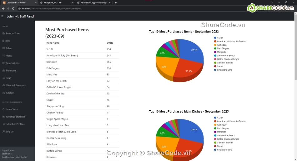The width and height of the screenshot is (297, 161).
Task: Click Johnny's Staff Panel title link
Action: coord(20,16)
